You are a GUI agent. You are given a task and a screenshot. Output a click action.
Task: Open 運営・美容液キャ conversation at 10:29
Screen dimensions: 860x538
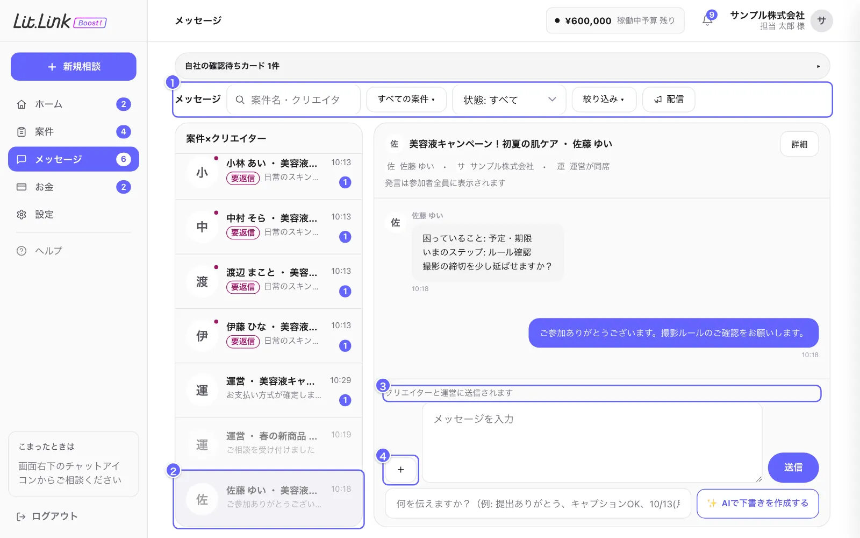point(269,390)
